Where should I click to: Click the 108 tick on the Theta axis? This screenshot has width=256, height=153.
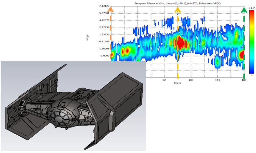pos(191,80)
